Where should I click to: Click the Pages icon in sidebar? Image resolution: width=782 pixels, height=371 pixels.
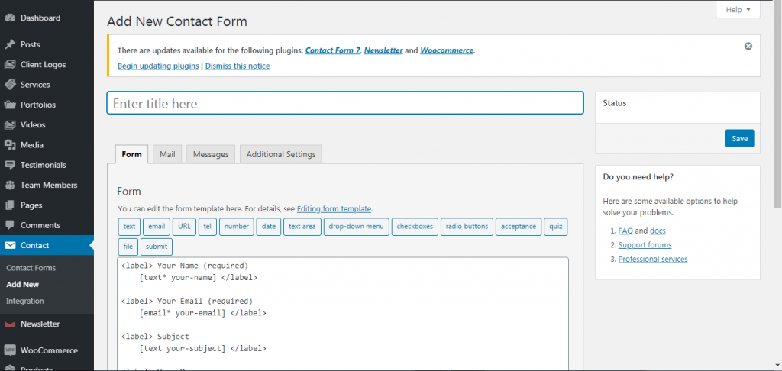(10, 205)
